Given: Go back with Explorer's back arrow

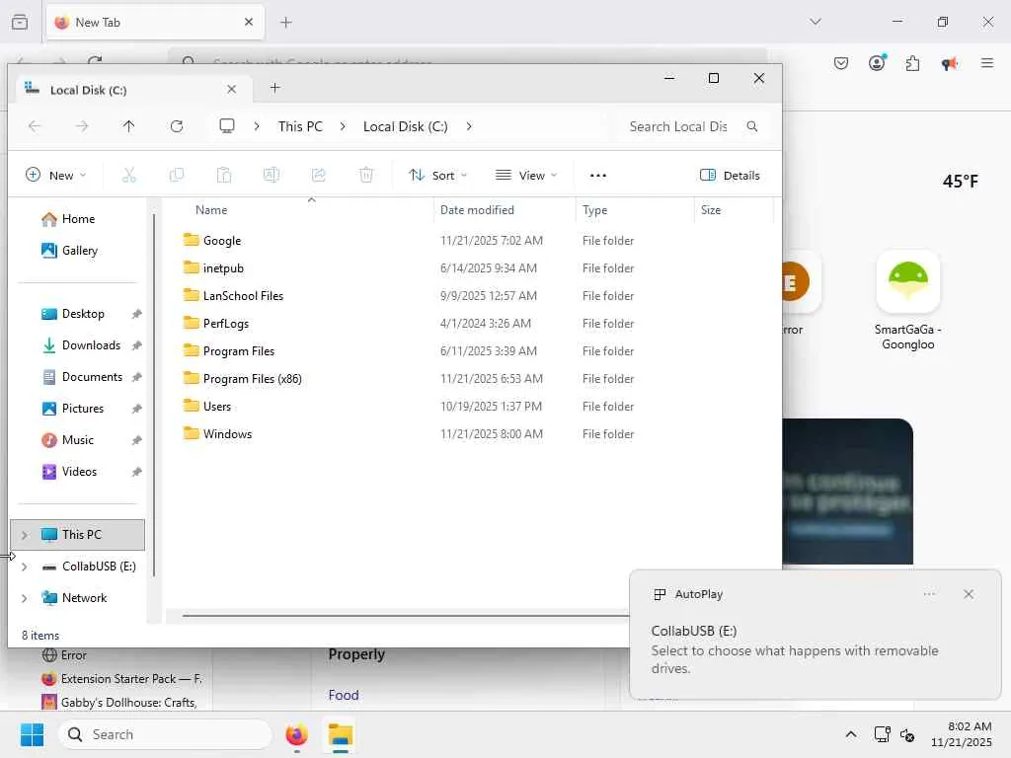Looking at the screenshot, I should pyautogui.click(x=35, y=126).
